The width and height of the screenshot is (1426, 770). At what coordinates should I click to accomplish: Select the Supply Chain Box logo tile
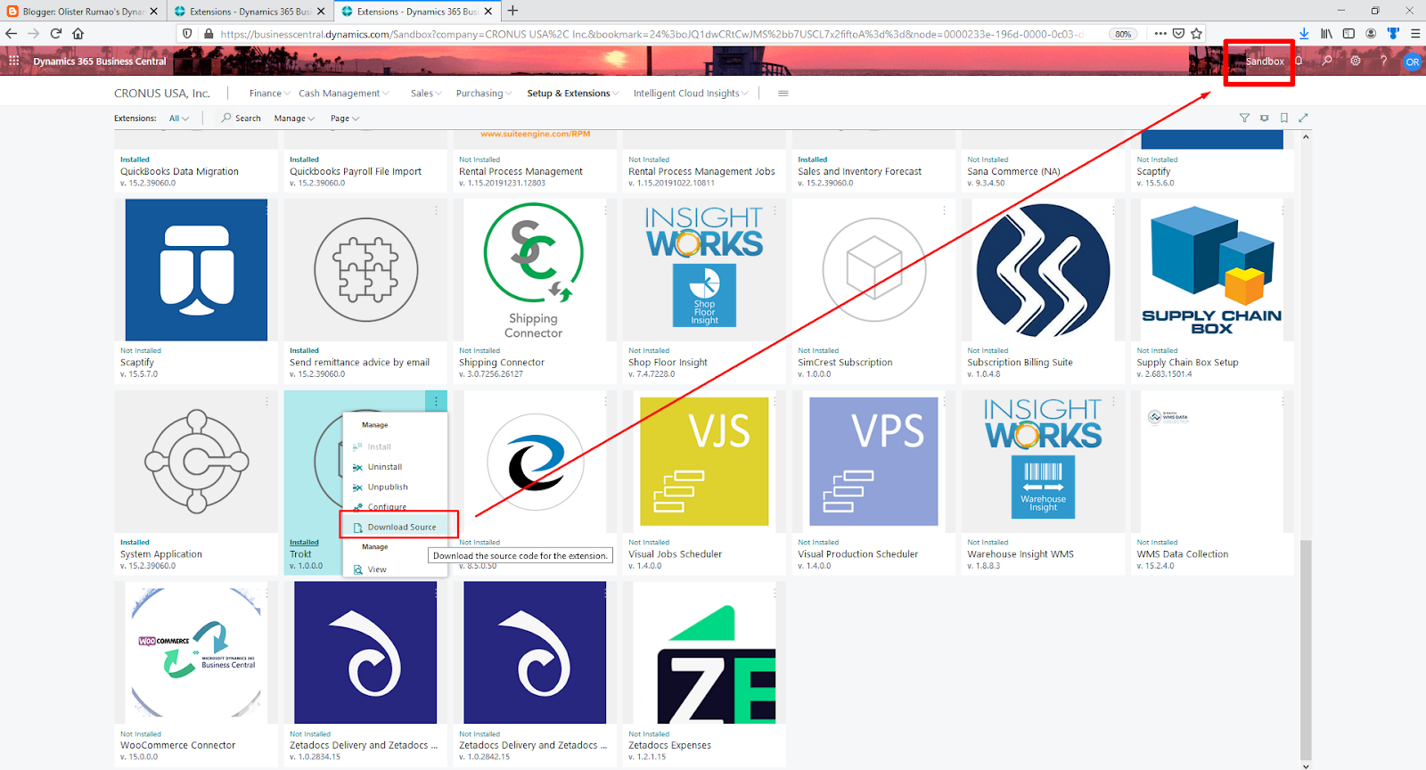pos(1212,270)
